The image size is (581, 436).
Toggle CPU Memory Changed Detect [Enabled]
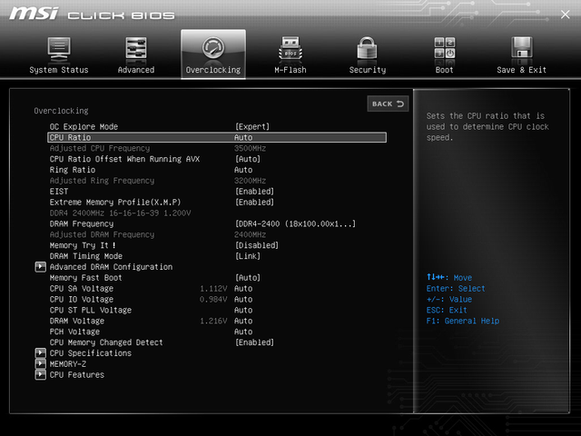(x=254, y=342)
